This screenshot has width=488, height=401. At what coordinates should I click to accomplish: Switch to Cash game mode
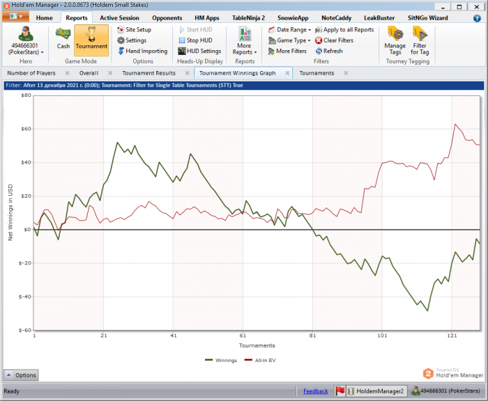pos(63,39)
